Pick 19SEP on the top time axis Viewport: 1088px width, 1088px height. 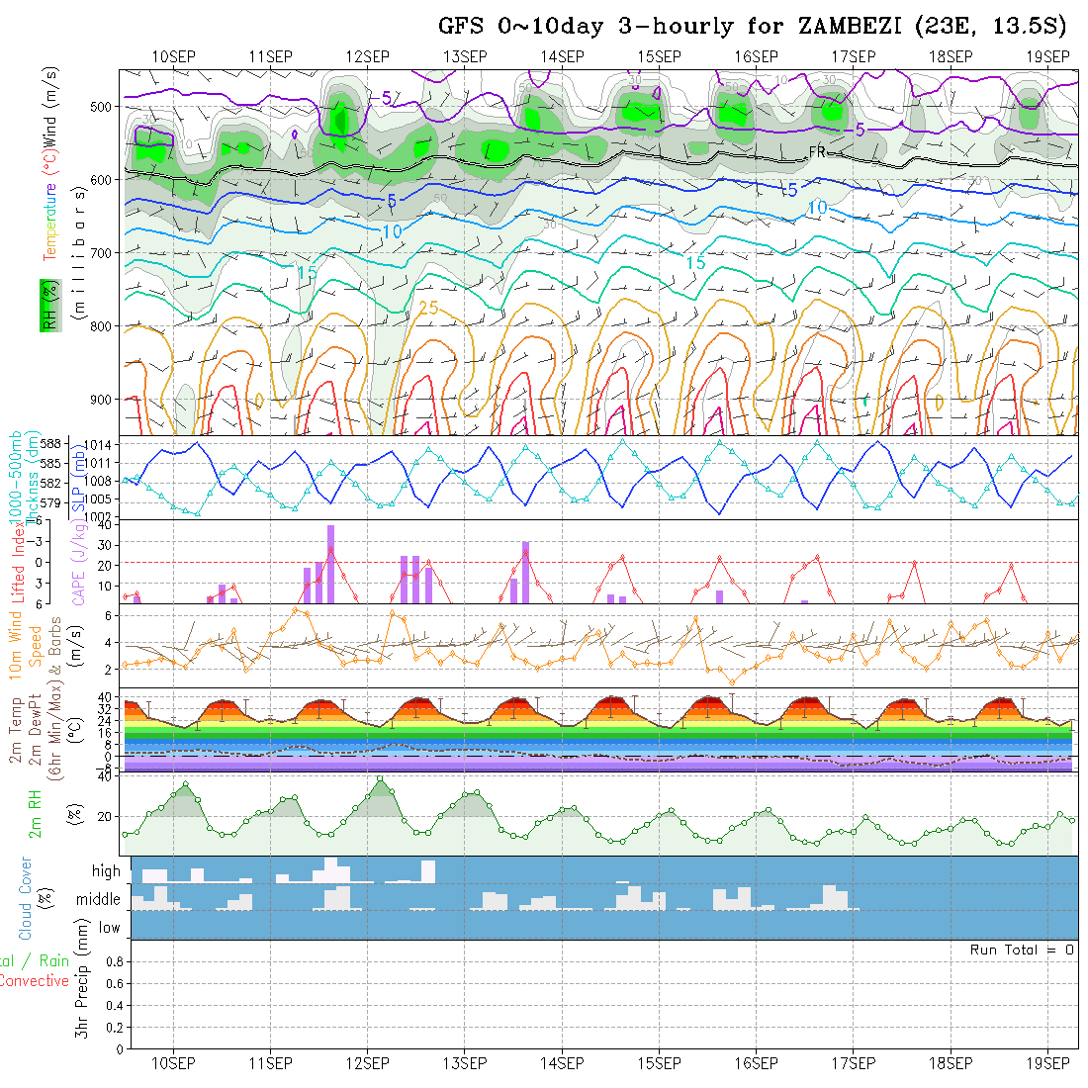[x=1047, y=56]
